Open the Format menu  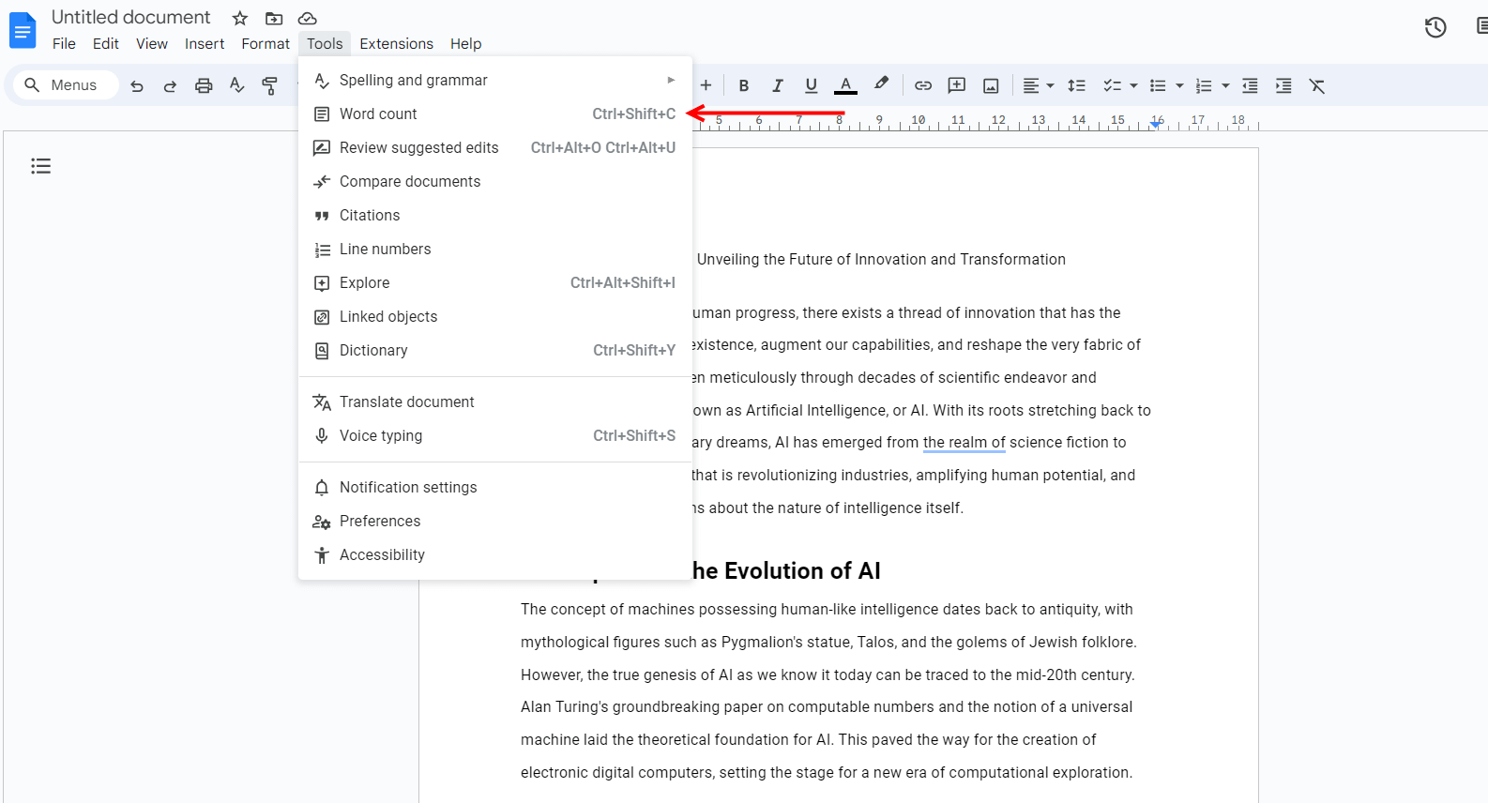(x=266, y=43)
